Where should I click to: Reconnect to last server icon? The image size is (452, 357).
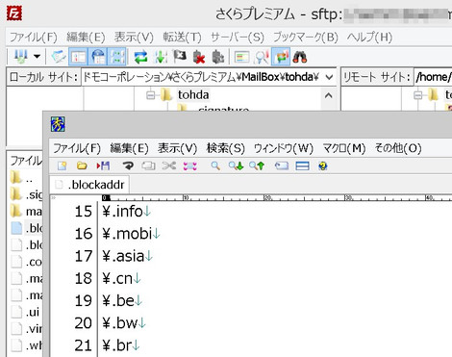[218, 57]
